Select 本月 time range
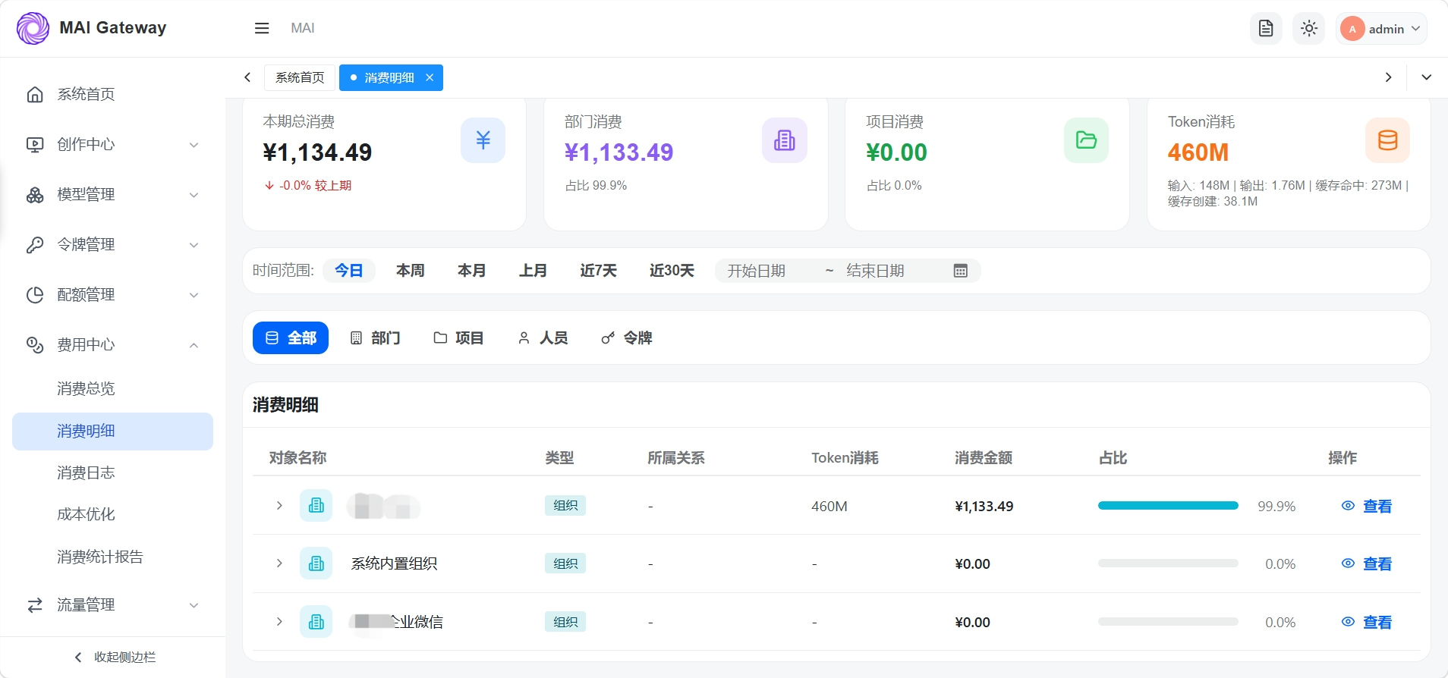The width and height of the screenshot is (1448, 678). (x=472, y=271)
